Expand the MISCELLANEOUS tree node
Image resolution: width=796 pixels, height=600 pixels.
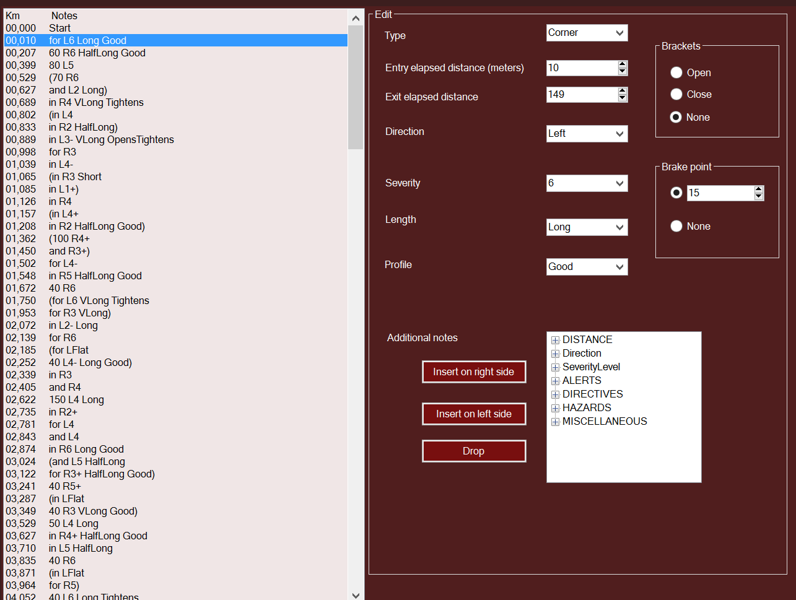coord(556,422)
